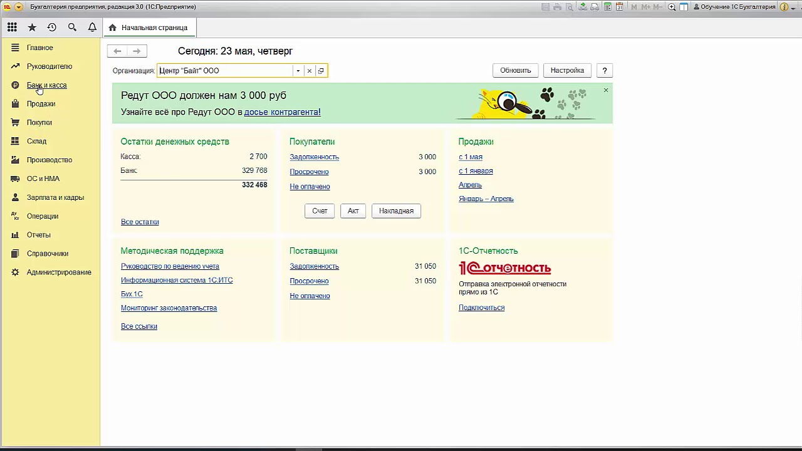Open Покупатели Просрочено link

309,172
